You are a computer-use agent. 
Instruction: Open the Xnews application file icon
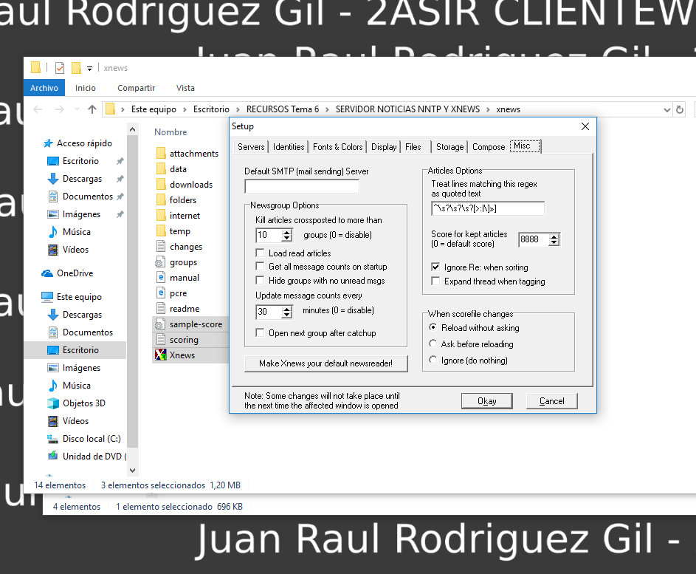click(160, 355)
